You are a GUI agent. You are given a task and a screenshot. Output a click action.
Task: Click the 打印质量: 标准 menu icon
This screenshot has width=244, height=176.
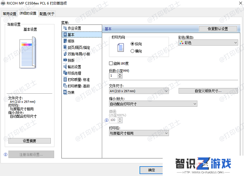[x=65, y=79]
